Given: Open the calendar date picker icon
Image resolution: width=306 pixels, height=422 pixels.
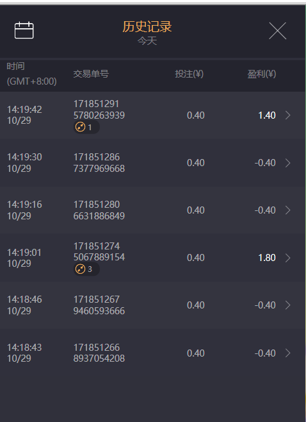Looking at the screenshot, I should pyautogui.click(x=24, y=30).
